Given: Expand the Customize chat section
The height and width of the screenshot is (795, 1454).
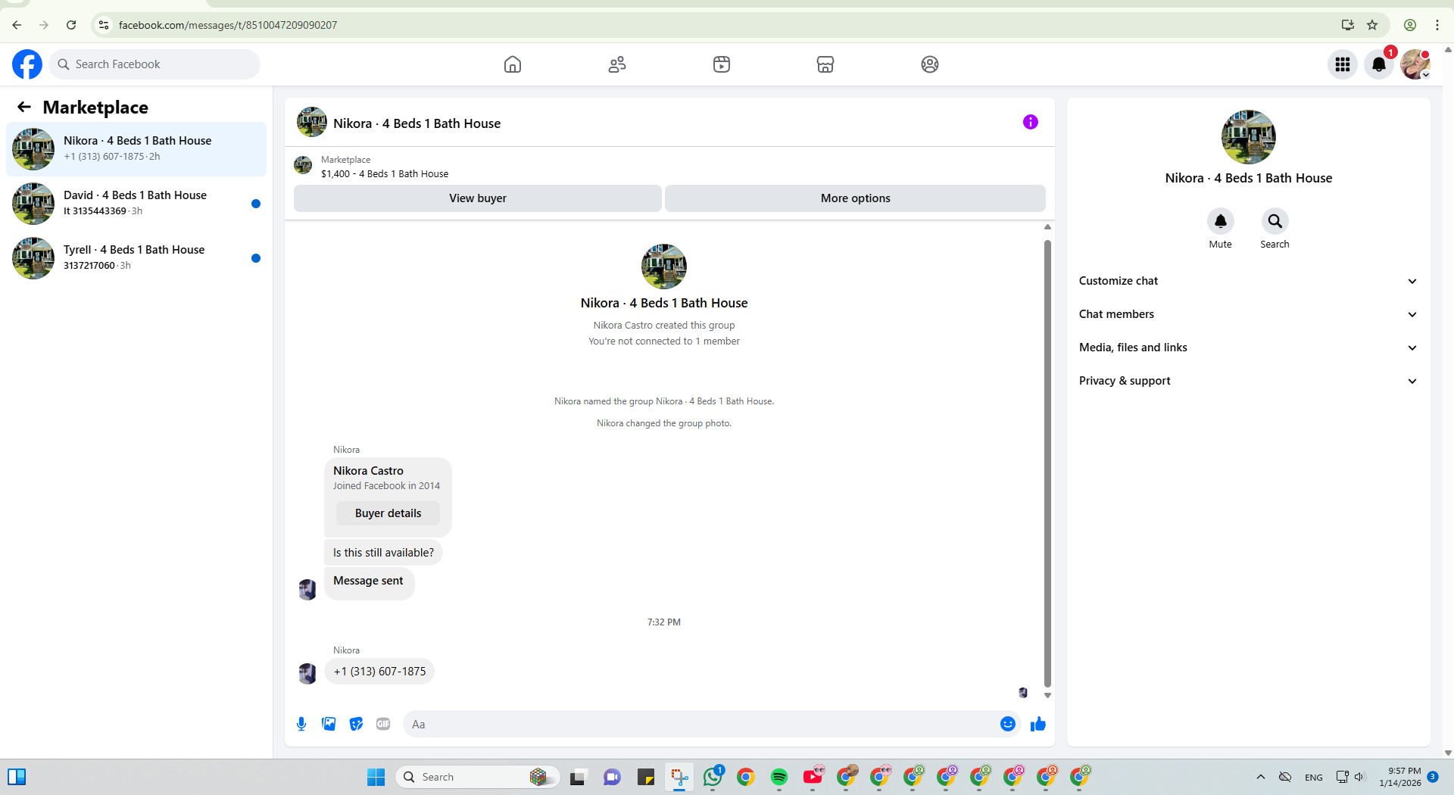Looking at the screenshot, I should (x=1248, y=281).
